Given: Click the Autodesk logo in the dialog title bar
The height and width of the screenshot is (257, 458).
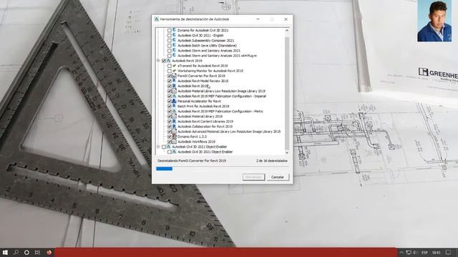Looking at the screenshot, I should 156,19.
